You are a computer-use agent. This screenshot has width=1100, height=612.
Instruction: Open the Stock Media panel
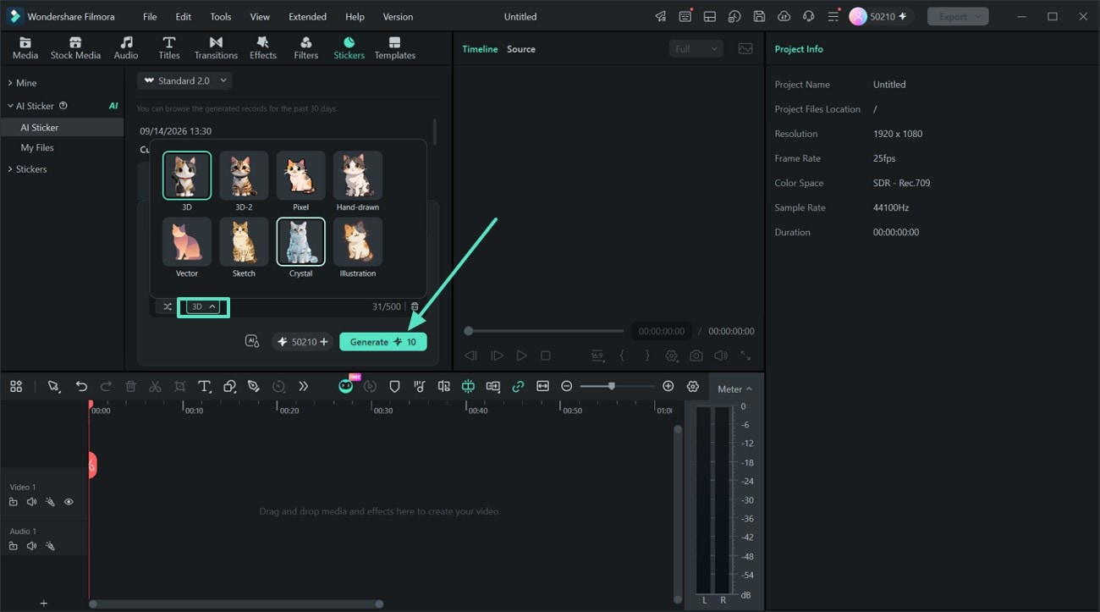pyautogui.click(x=75, y=48)
